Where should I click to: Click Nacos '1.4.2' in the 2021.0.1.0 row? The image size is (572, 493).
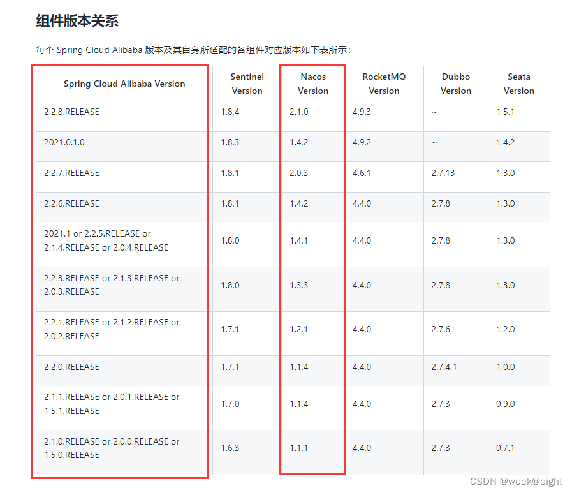click(x=299, y=142)
